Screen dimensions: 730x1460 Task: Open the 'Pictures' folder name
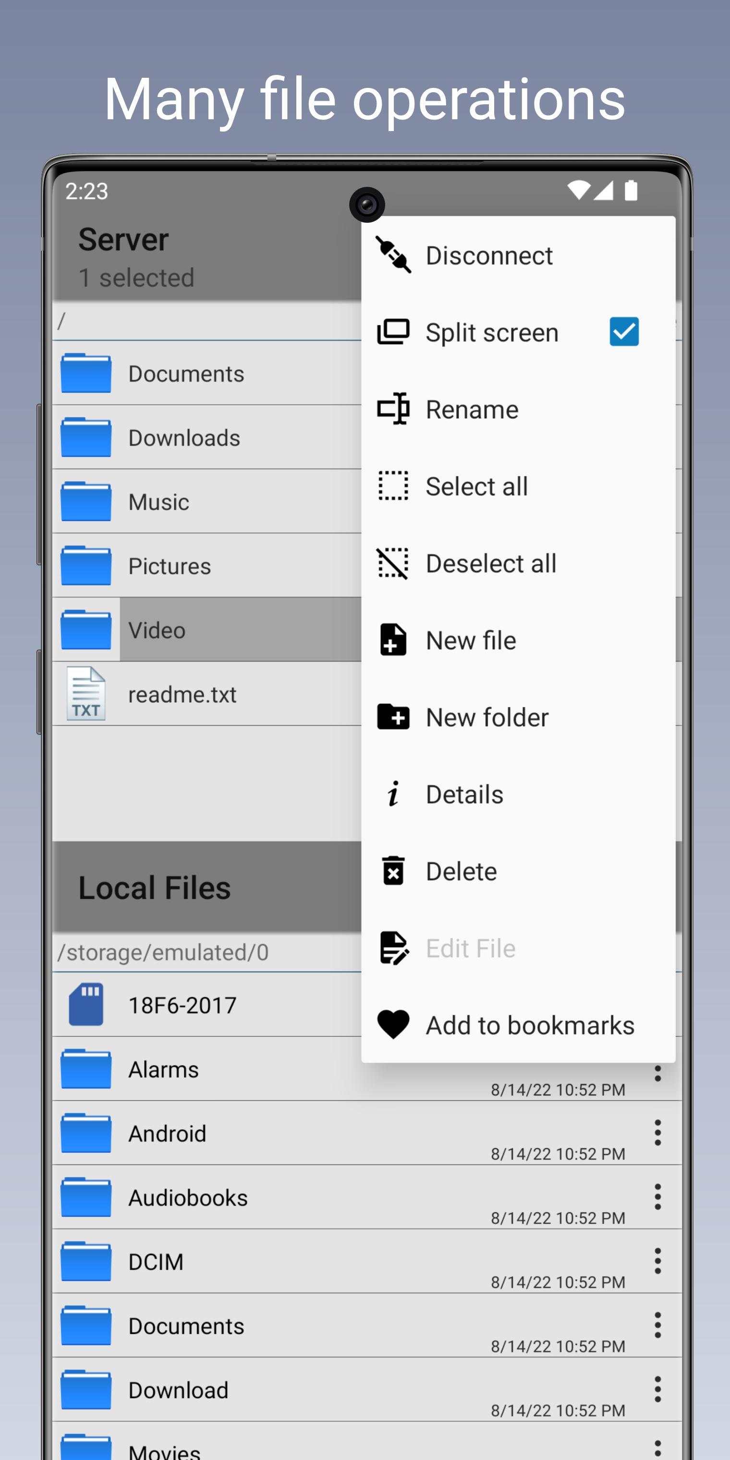click(x=170, y=566)
